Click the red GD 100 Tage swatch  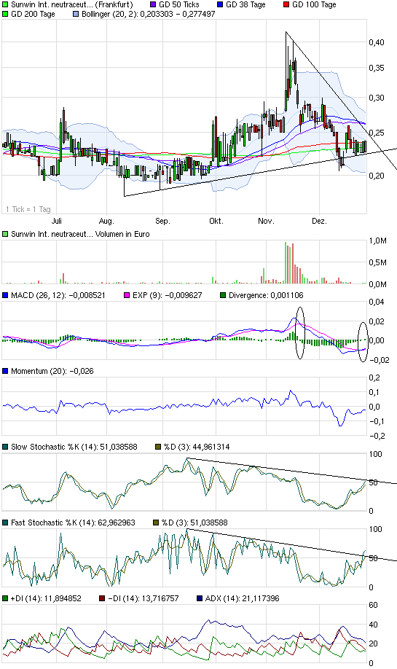[286, 4]
